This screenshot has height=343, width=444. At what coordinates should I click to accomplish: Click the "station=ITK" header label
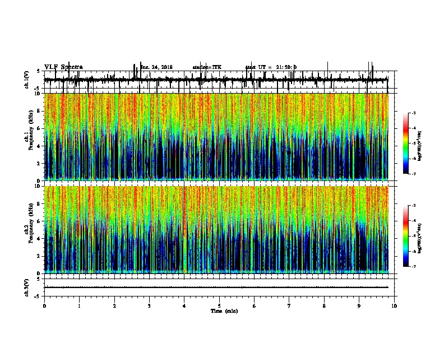click(207, 67)
